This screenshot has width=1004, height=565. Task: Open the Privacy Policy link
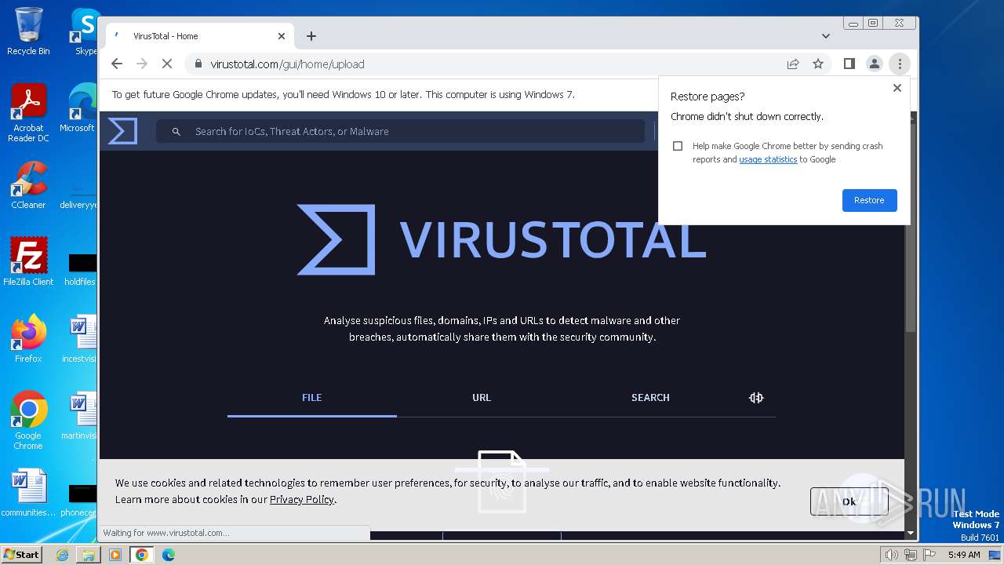click(x=302, y=500)
